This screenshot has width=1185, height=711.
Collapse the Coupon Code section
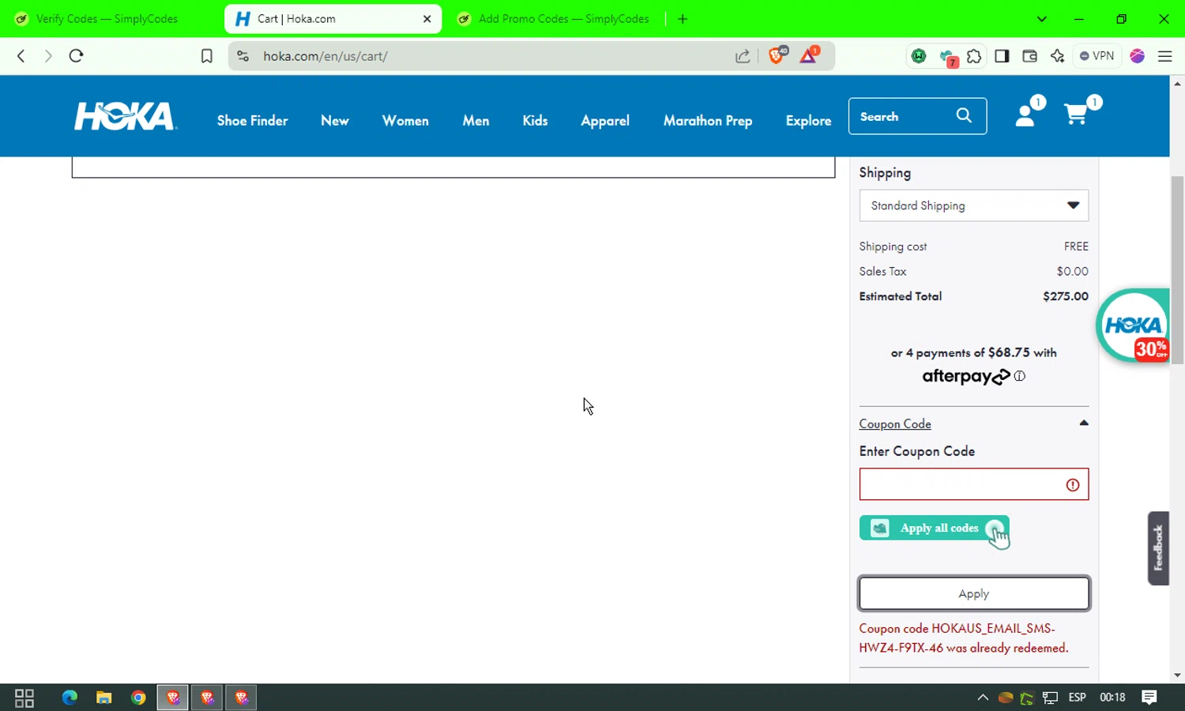click(x=1084, y=423)
